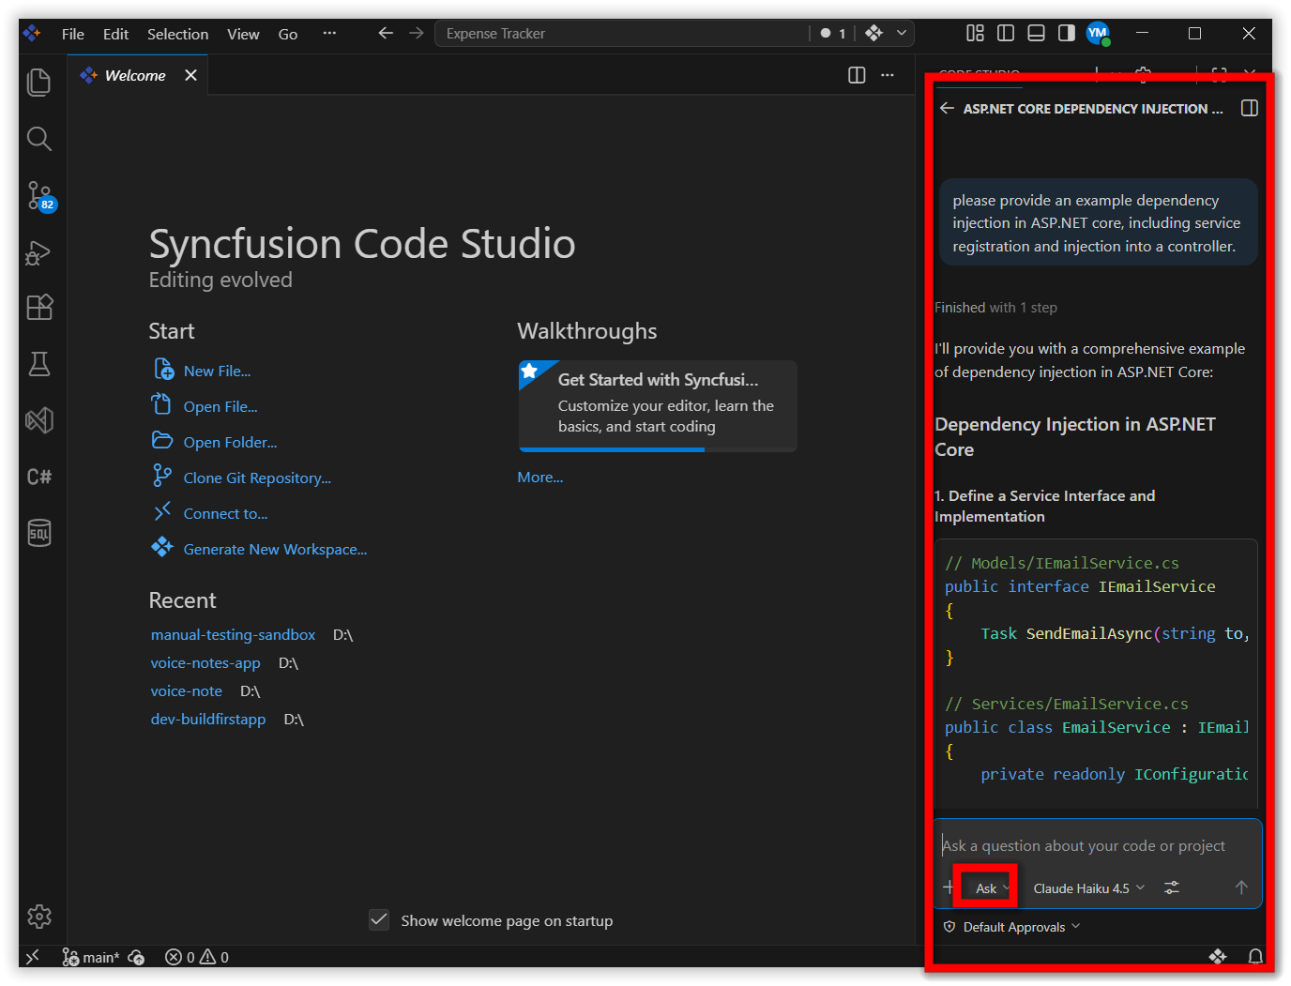The height and width of the screenshot is (986, 1291).
Task: Click Clone Git Repository... link
Action: [x=257, y=478]
